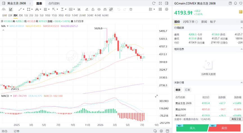Screen dimensions: 243x133
Task: Toggle the magnet snap mode
Action: 105,10
